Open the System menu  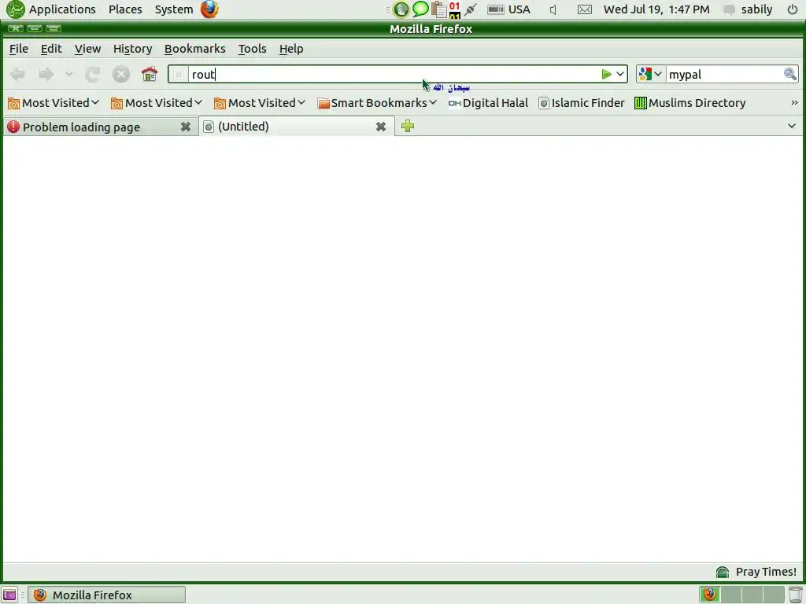[x=174, y=9]
